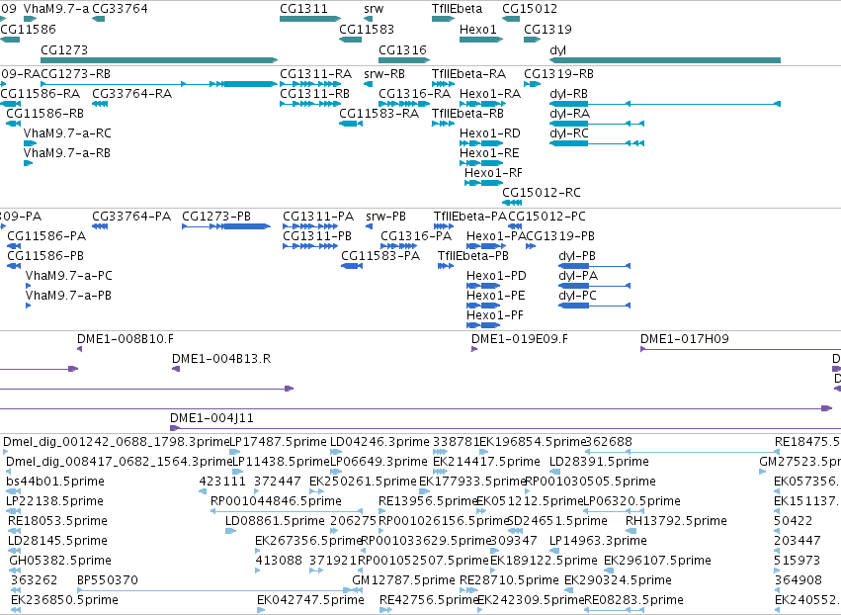Click the CG1311-PB protein feature
The height and width of the screenshot is (615, 841).
click(x=310, y=246)
